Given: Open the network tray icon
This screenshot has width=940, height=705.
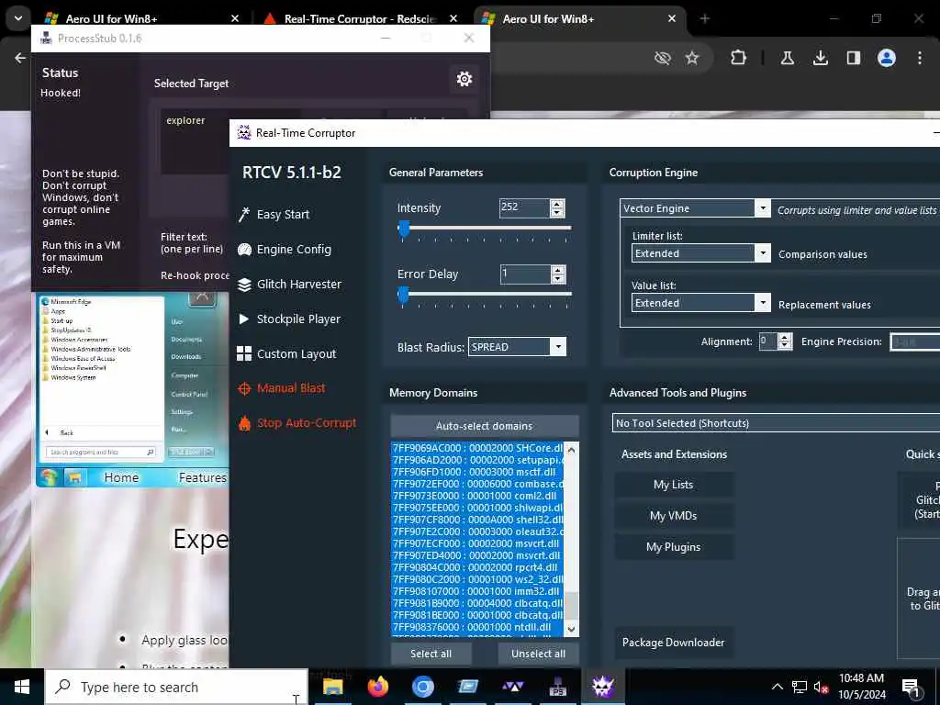Looking at the screenshot, I should click(800, 687).
